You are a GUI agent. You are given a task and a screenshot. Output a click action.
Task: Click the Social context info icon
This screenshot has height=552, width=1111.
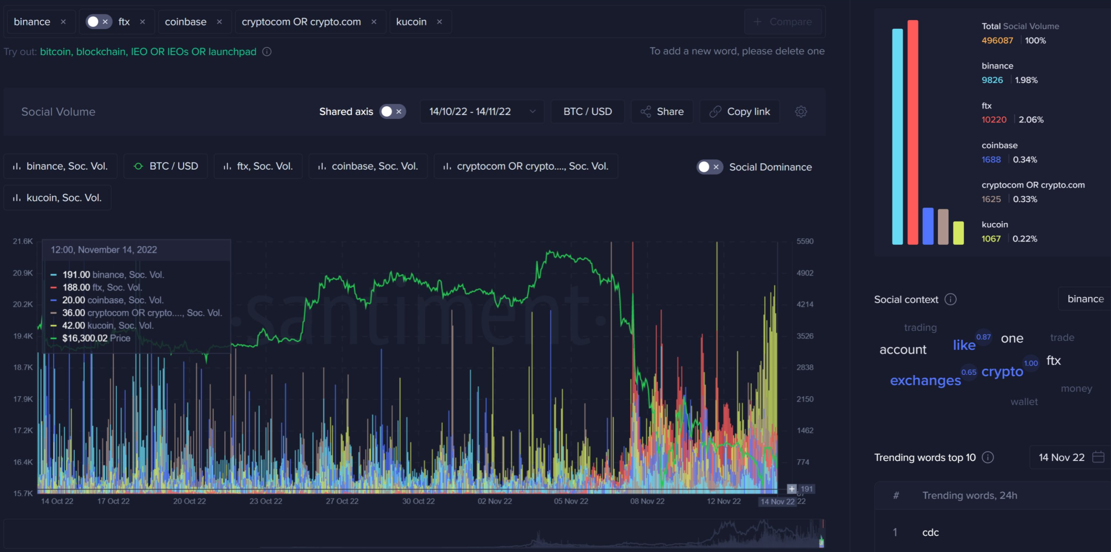pyautogui.click(x=950, y=299)
